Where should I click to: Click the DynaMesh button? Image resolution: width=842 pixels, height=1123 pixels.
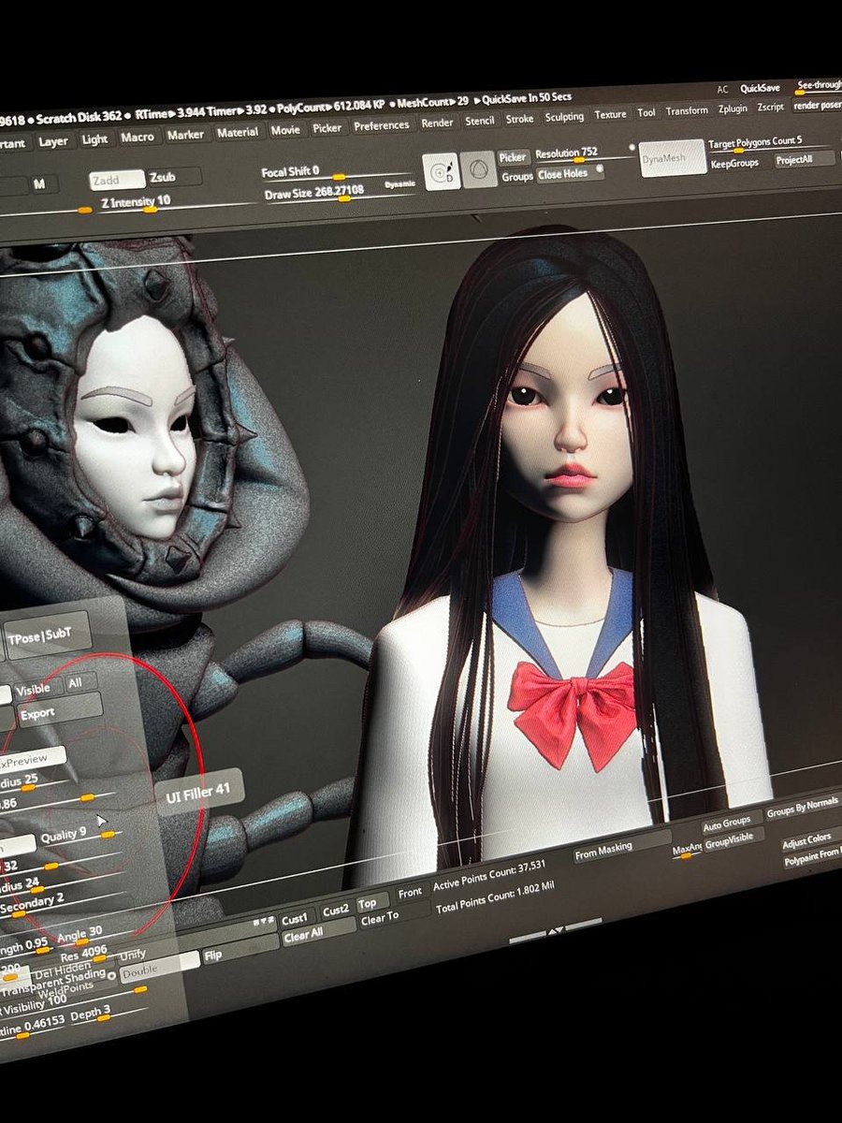click(671, 158)
